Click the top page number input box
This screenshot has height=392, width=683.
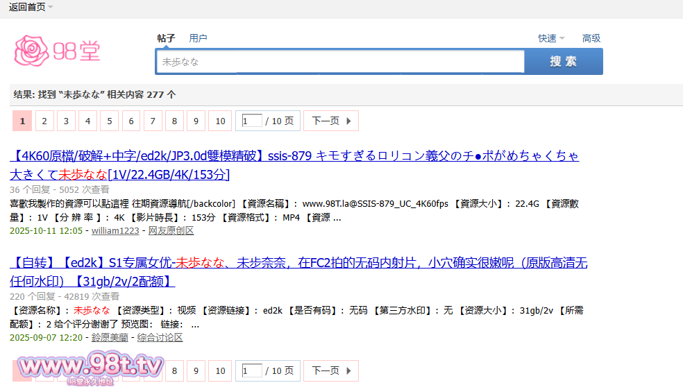click(252, 121)
